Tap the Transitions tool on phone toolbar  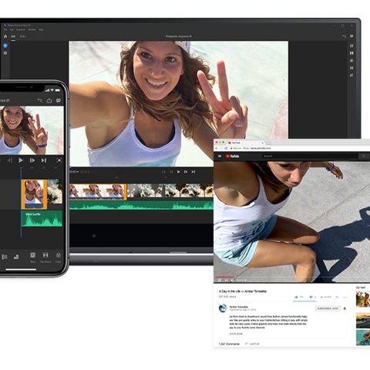point(45,257)
